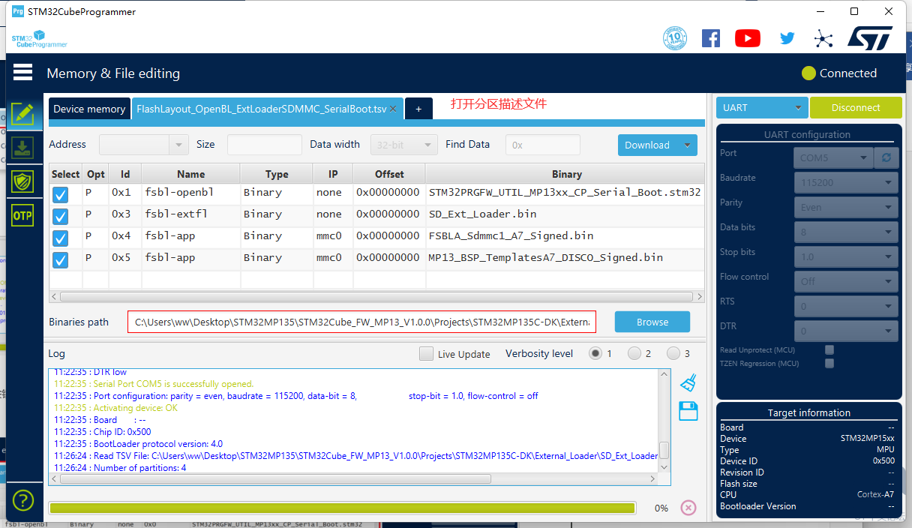Viewport: 912px width, 528px height.
Task: Open the UART connection type dropdown
Action: pyautogui.click(x=762, y=107)
